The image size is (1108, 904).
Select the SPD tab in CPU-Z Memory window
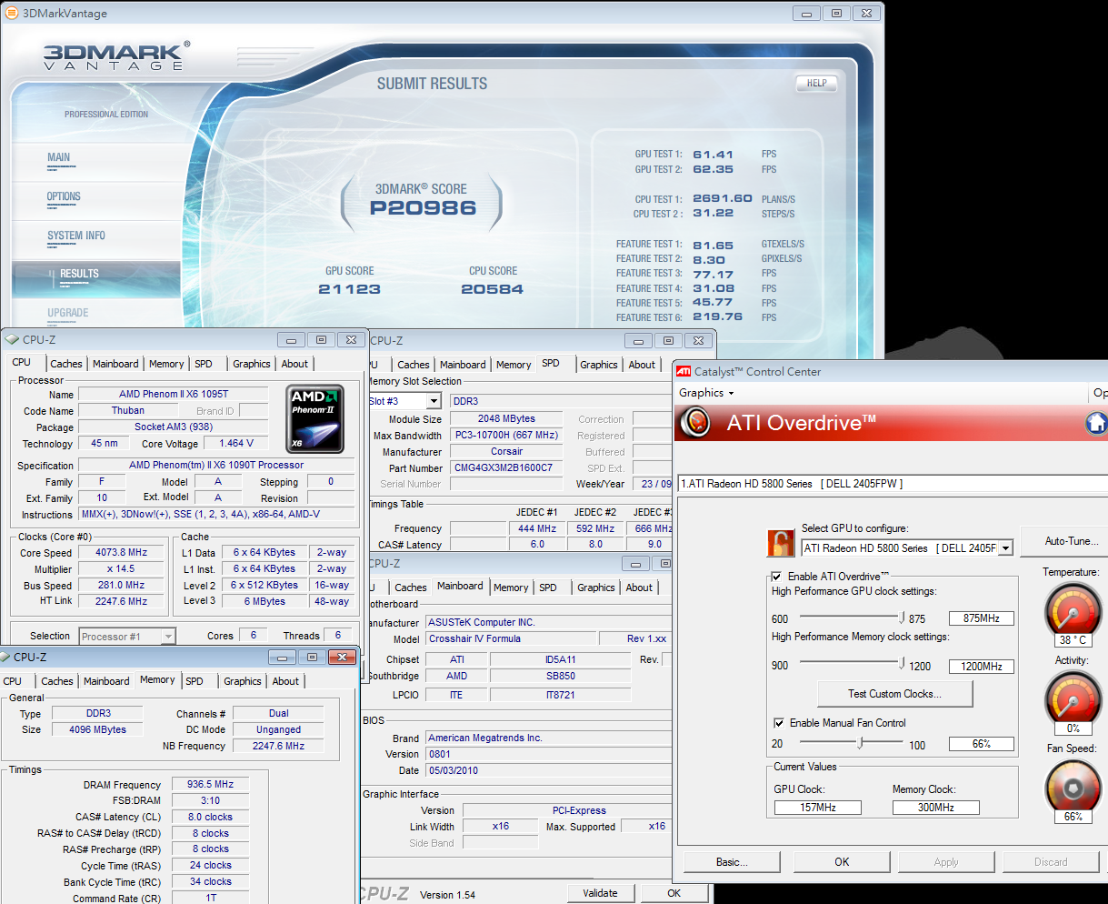[195, 681]
